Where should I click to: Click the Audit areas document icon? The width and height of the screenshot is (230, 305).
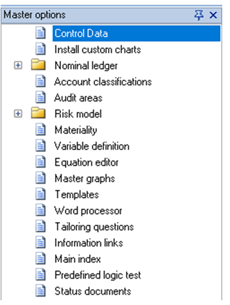click(x=41, y=97)
